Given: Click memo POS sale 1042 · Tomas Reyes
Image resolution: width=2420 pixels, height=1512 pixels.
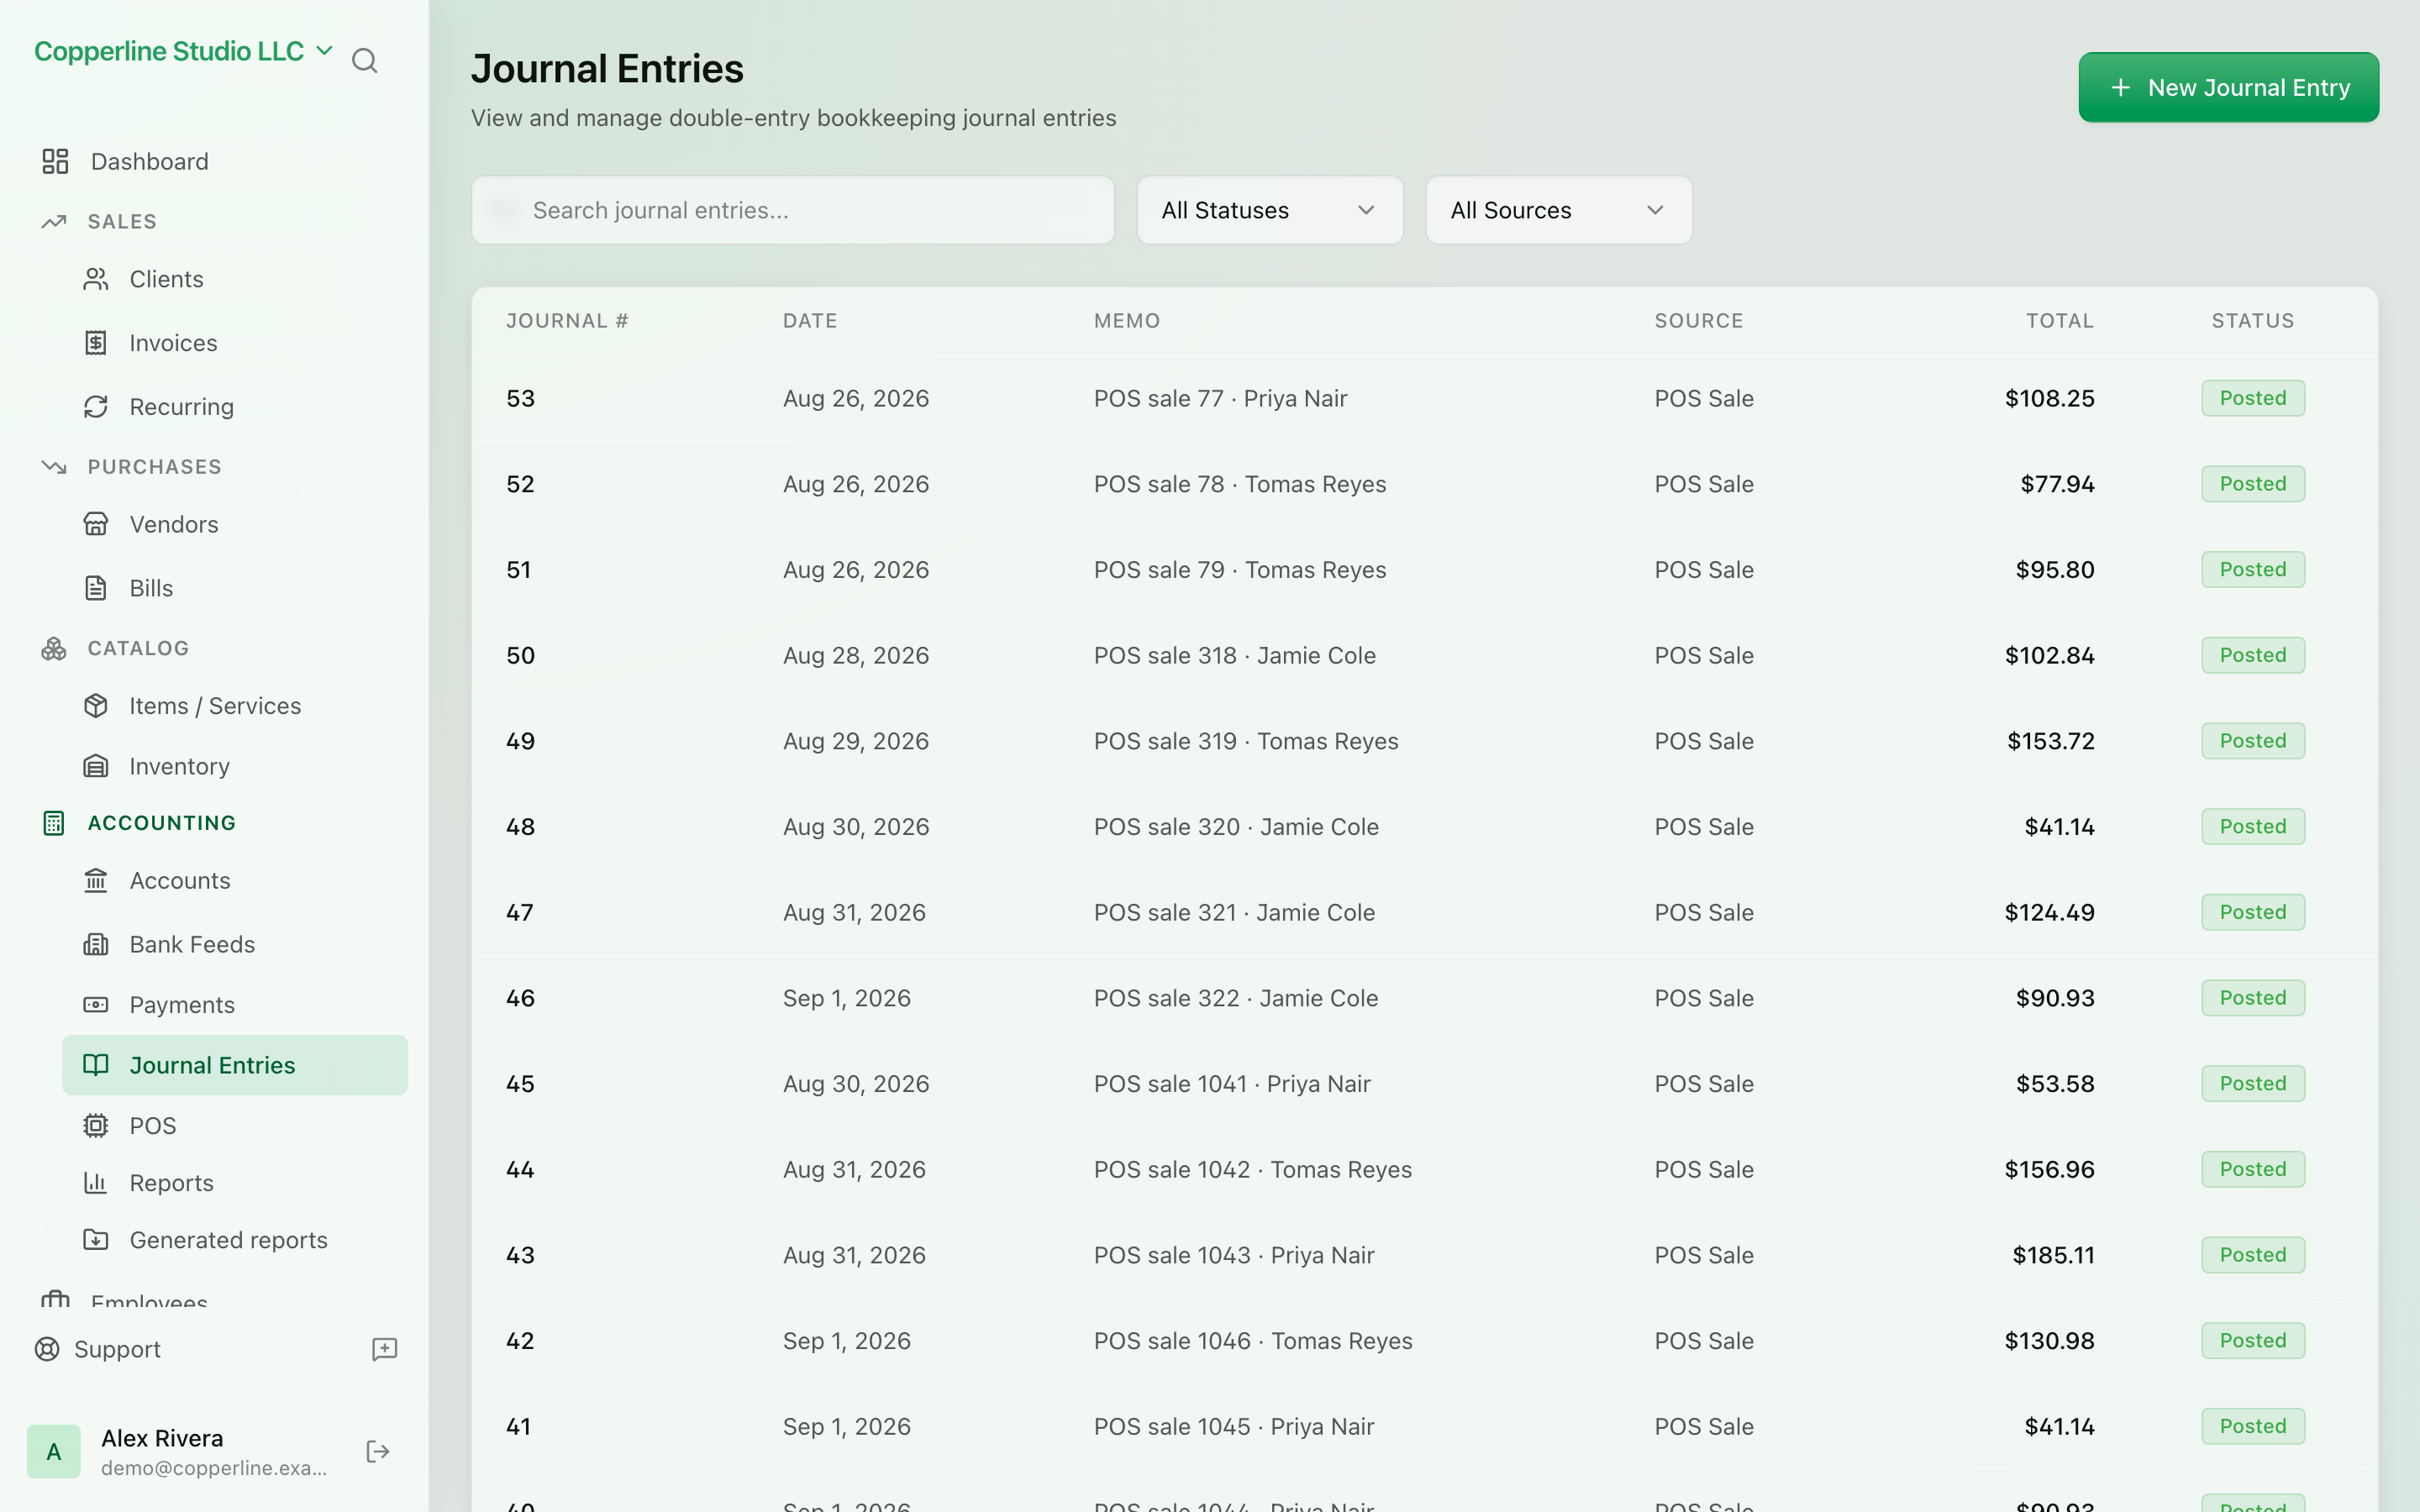Looking at the screenshot, I should (1253, 1169).
